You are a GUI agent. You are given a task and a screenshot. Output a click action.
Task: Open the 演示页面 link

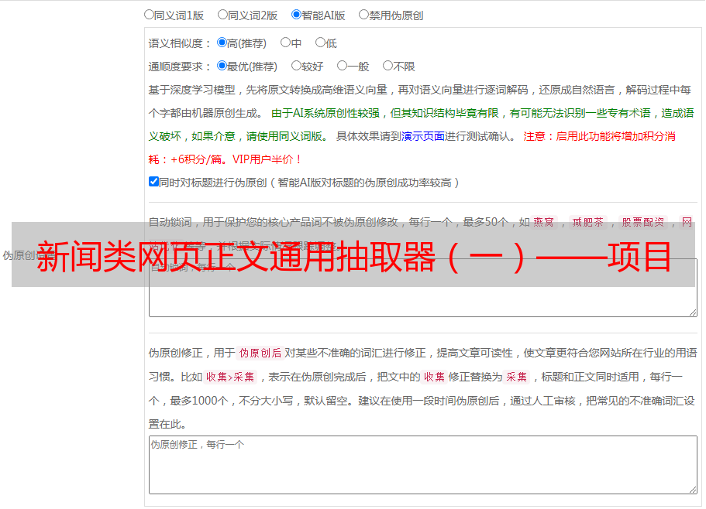423,136
